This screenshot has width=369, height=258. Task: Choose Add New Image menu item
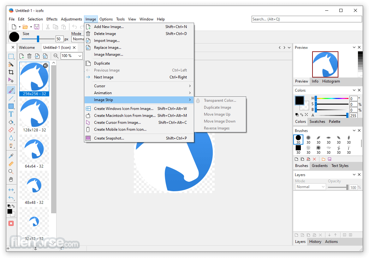pyautogui.click(x=139, y=27)
